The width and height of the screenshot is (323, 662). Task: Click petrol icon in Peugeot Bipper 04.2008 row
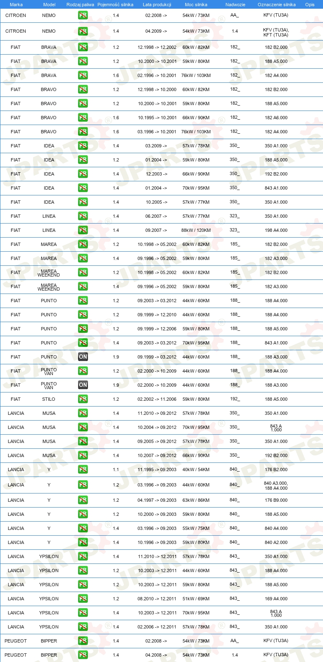point(83,655)
